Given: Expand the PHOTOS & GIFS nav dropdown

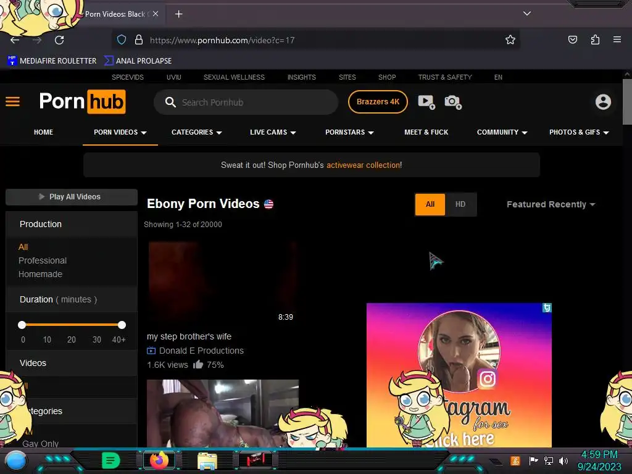Looking at the screenshot, I should click(579, 132).
